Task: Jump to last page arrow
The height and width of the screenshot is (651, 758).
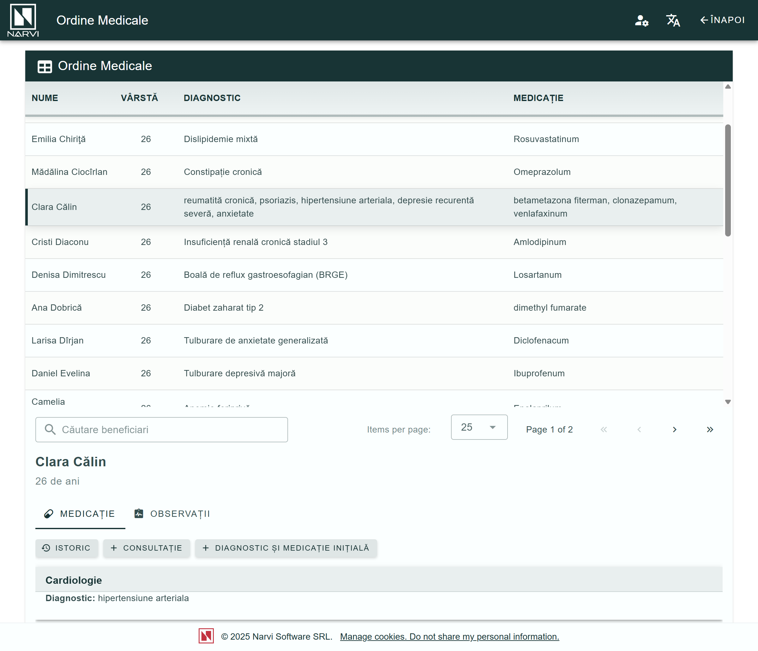Action: pyautogui.click(x=710, y=429)
